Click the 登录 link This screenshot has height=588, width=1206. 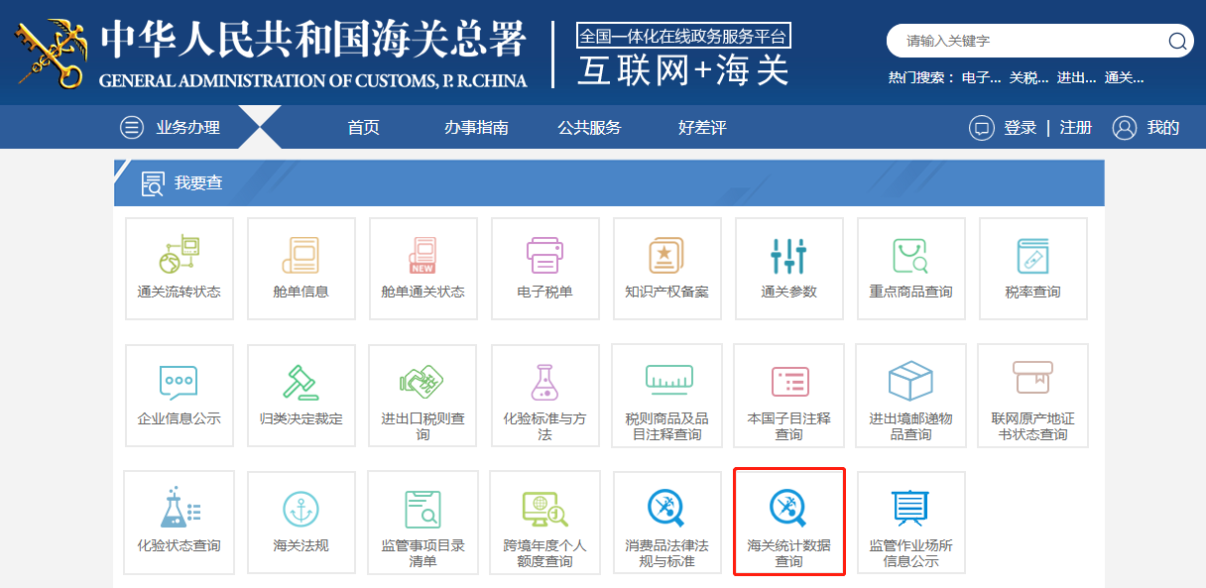click(x=1020, y=128)
